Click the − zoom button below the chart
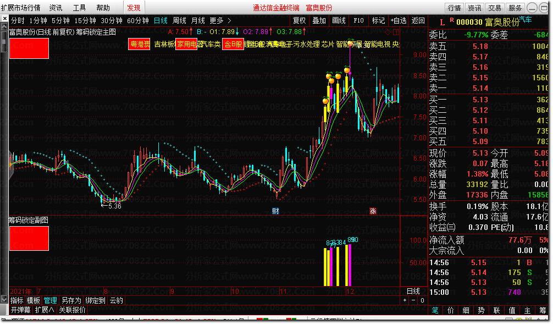553x324 pixels. [413, 300]
